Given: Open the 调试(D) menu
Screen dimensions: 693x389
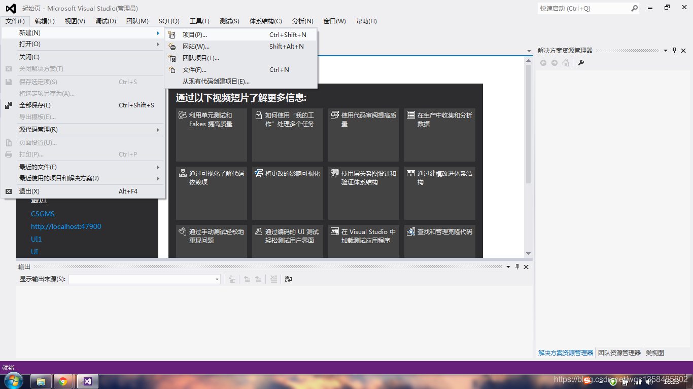Looking at the screenshot, I should pyautogui.click(x=106, y=21).
